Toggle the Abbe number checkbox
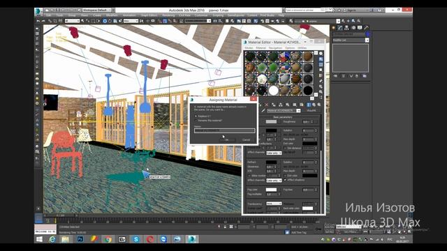447x251 pixels. tap(249, 176)
